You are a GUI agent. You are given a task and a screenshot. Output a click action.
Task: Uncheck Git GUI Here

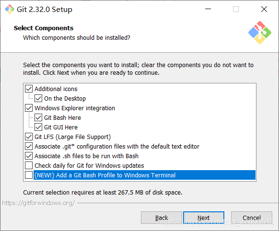pos(38,127)
